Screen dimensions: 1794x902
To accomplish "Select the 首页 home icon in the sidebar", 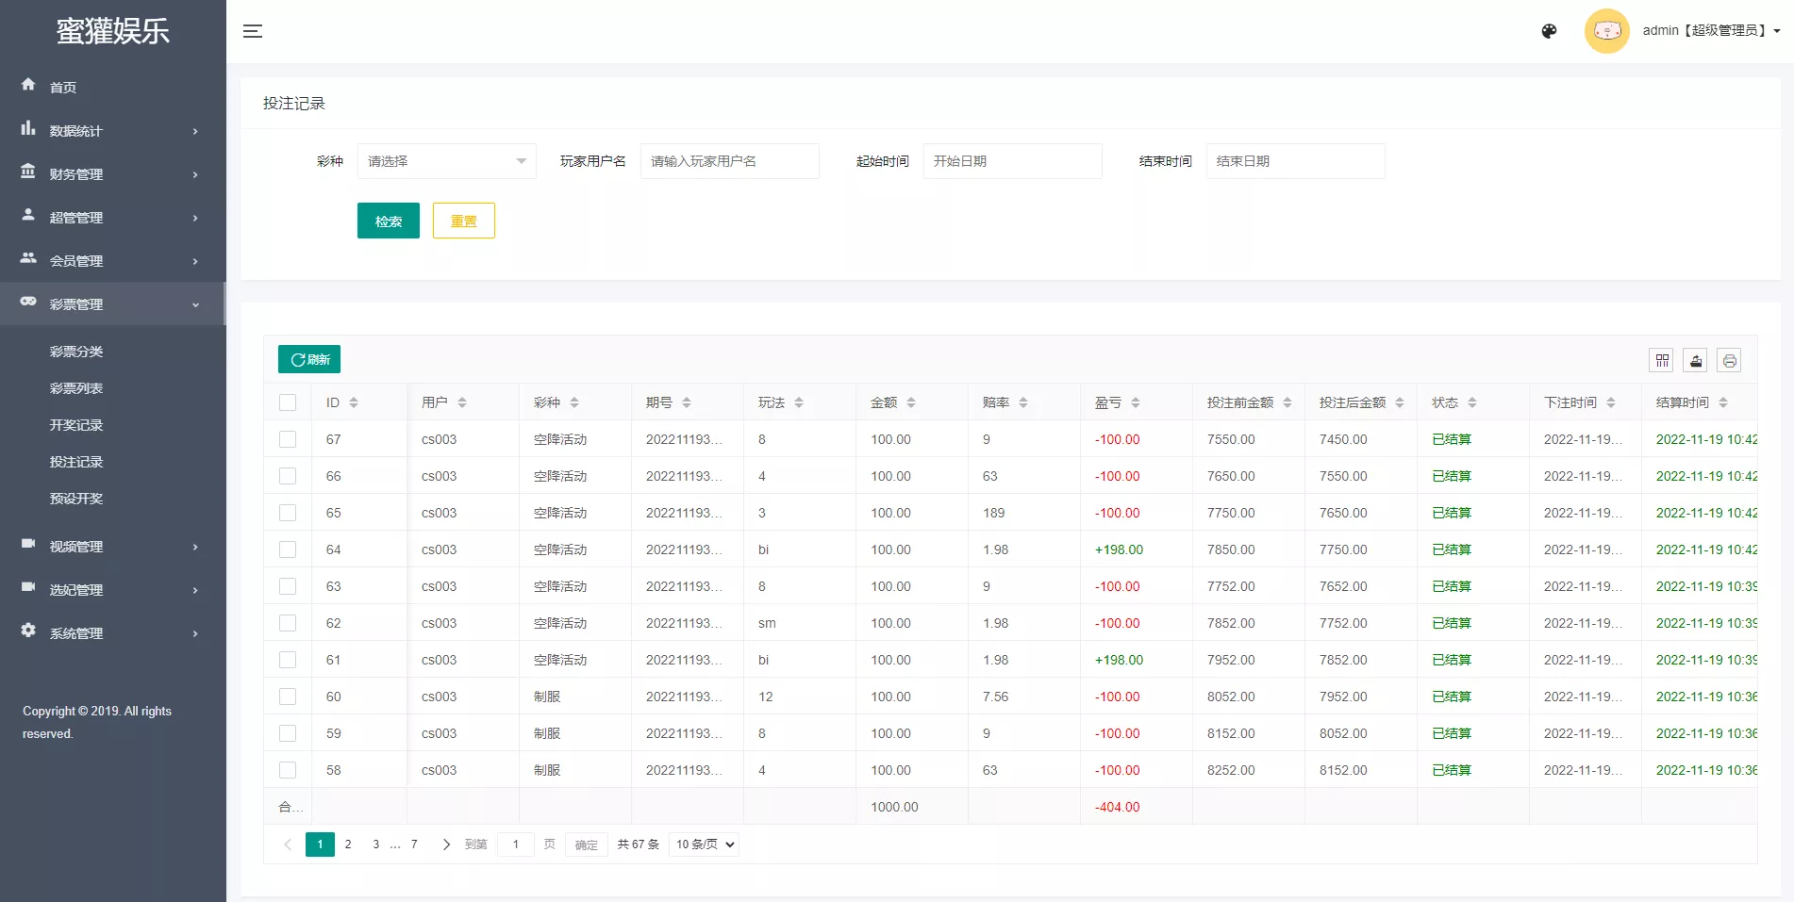I will point(28,86).
